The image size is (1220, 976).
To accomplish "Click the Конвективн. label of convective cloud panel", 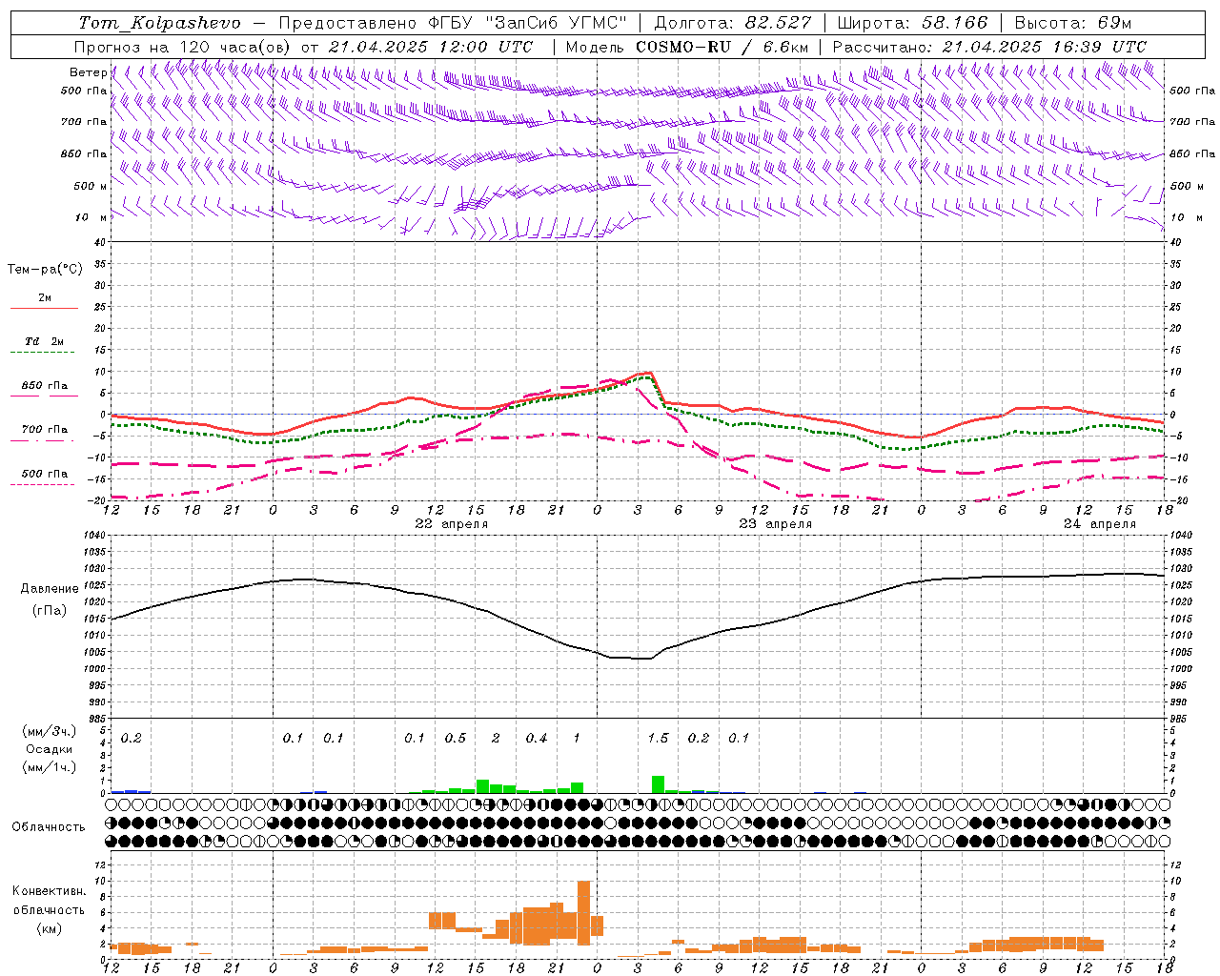I will click(x=49, y=891).
